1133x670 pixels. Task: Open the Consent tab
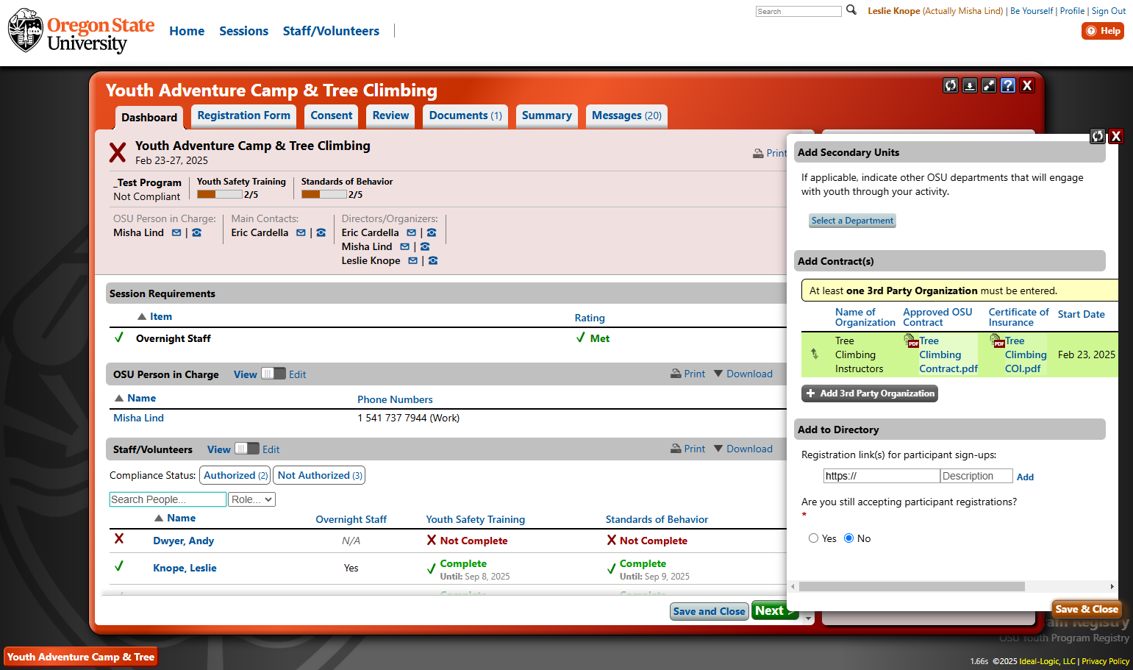(332, 115)
